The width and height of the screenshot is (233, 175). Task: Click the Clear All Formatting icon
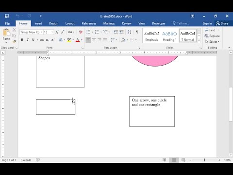coord(81,32)
